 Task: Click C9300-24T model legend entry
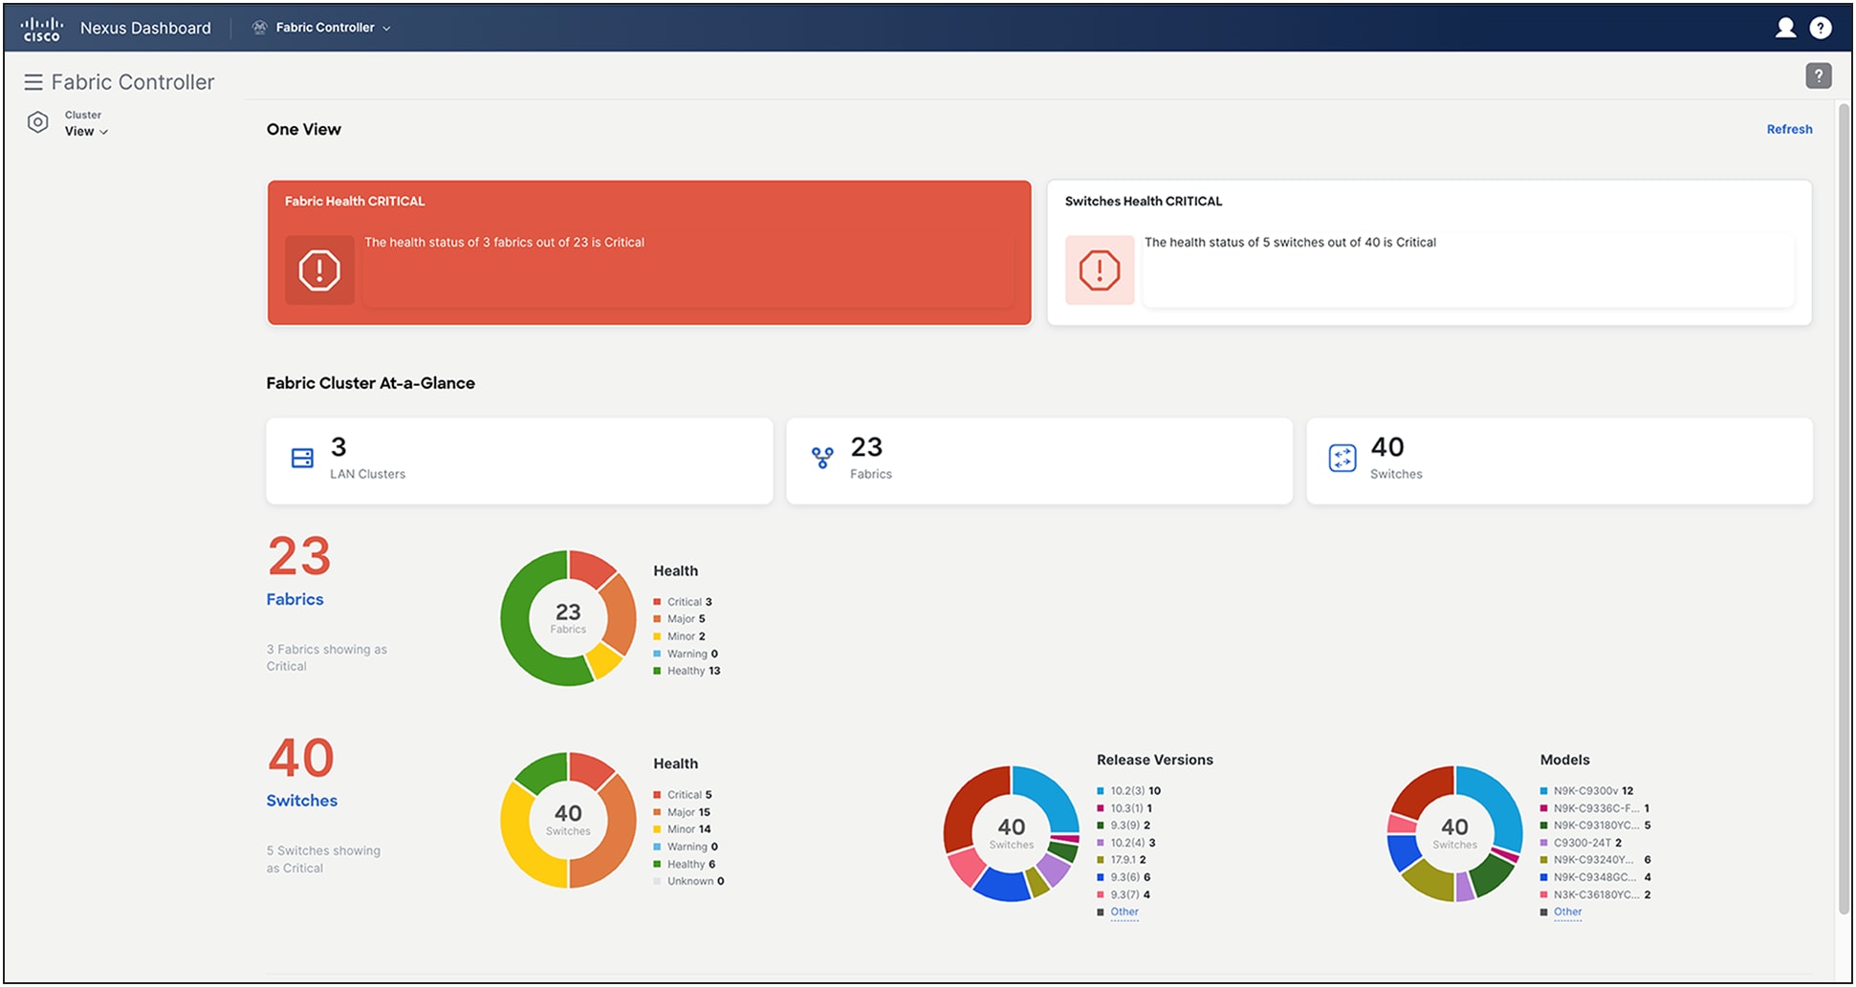[x=1581, y=843]
